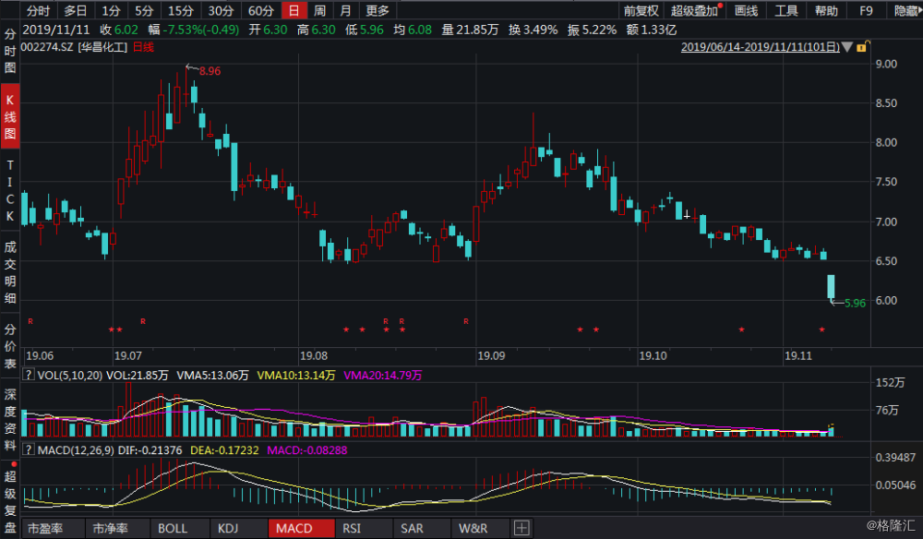The width and height of the screenshot is (923, 539).
Task: Click the date range 2019/06/14-2019/11/11(101日) link
Action: [760, 47]
